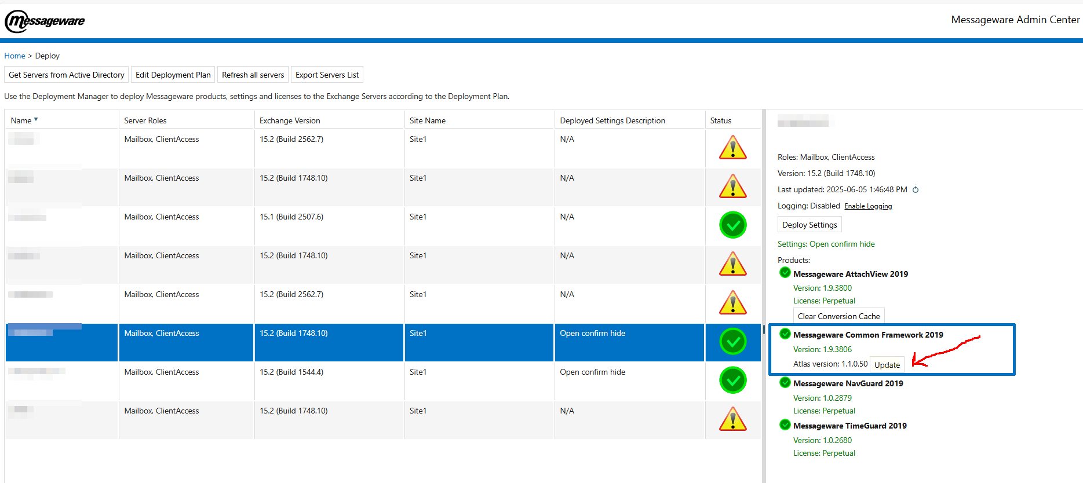Click Messageware TimeGuard 2019 product name

click(850, 426)
